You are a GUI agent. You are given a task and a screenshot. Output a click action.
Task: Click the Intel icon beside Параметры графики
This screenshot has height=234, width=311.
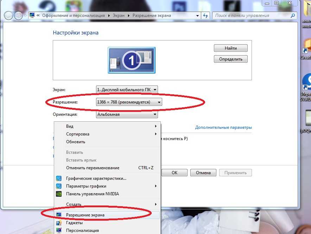tap(59, 186)
